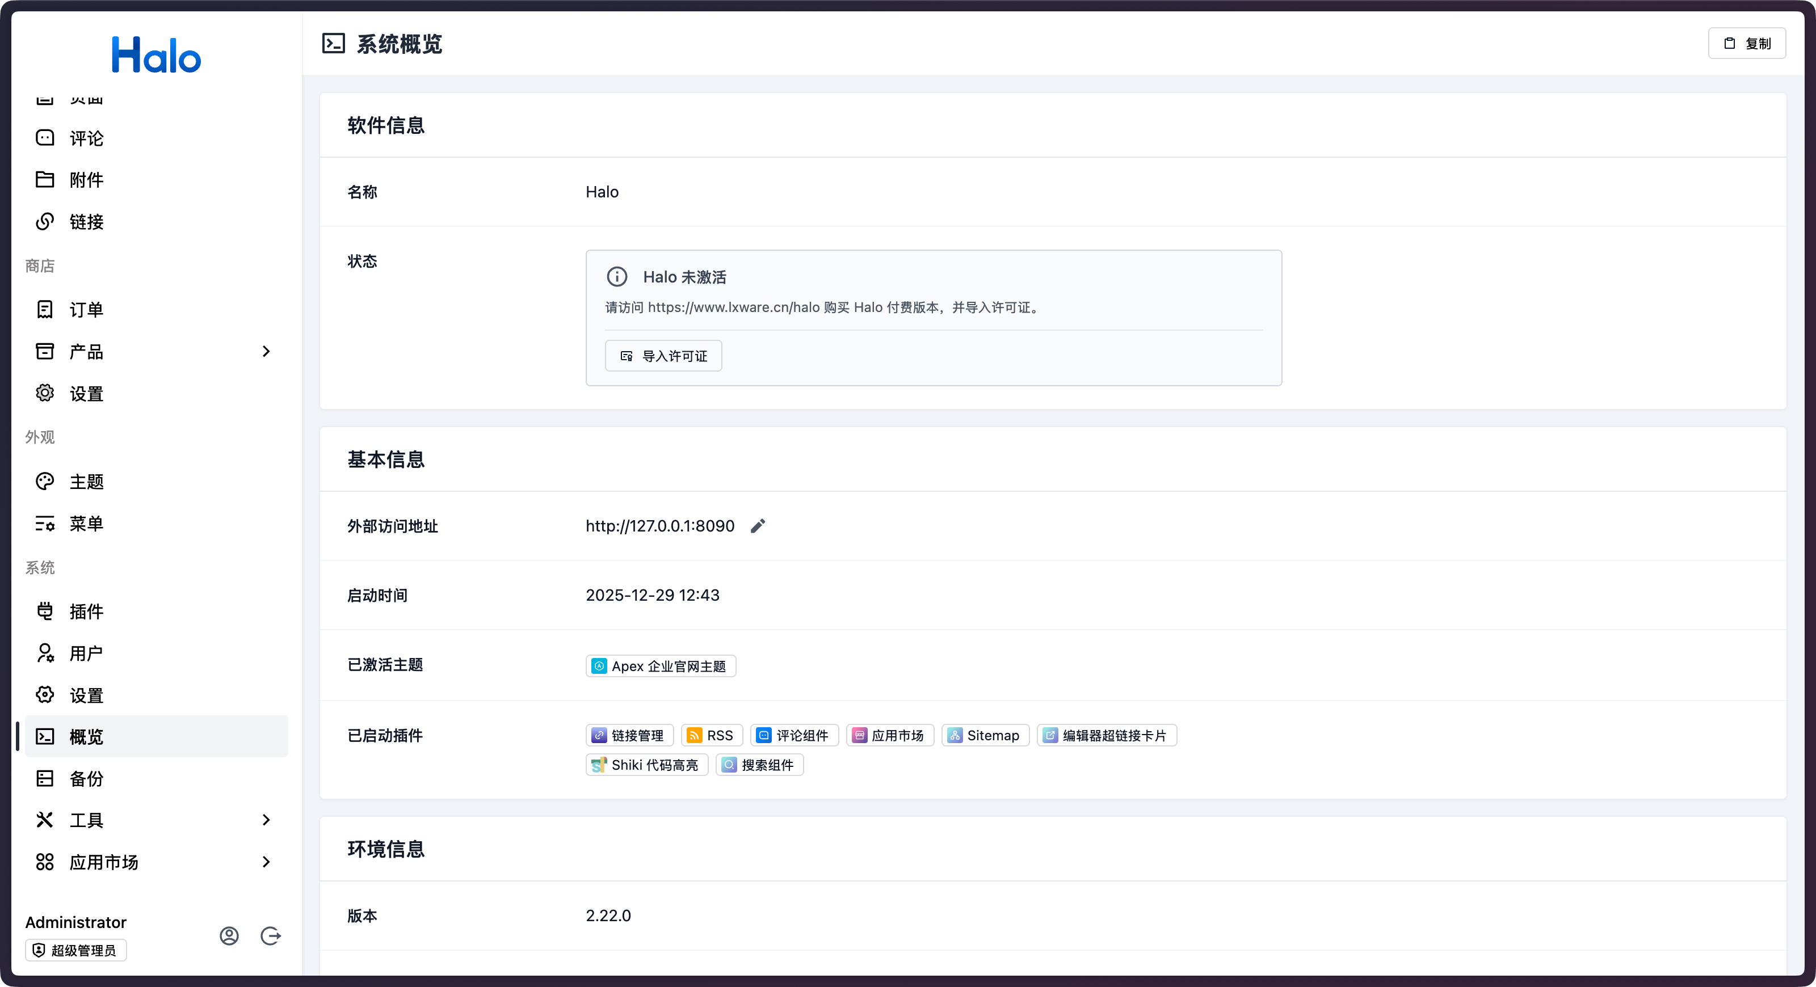Click the 搜索组件 plugin tag
1816x987 pixels.
[759, 765]
